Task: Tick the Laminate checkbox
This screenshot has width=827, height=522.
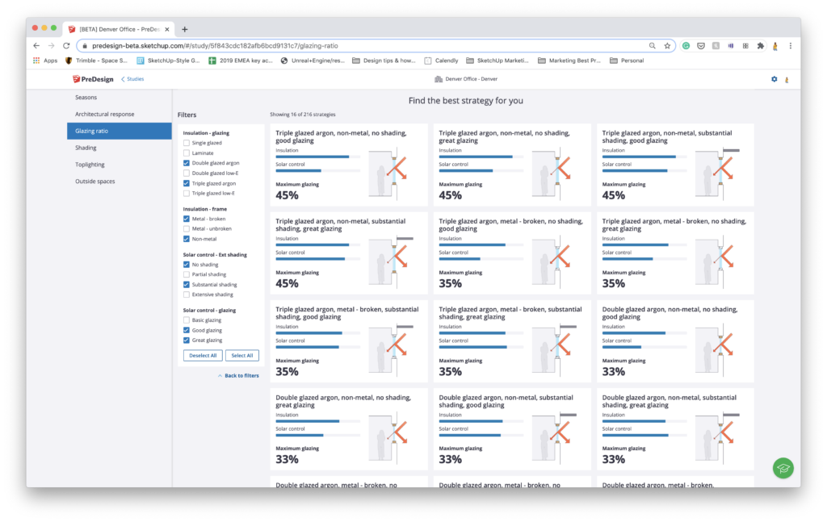Action: point(187,152)
